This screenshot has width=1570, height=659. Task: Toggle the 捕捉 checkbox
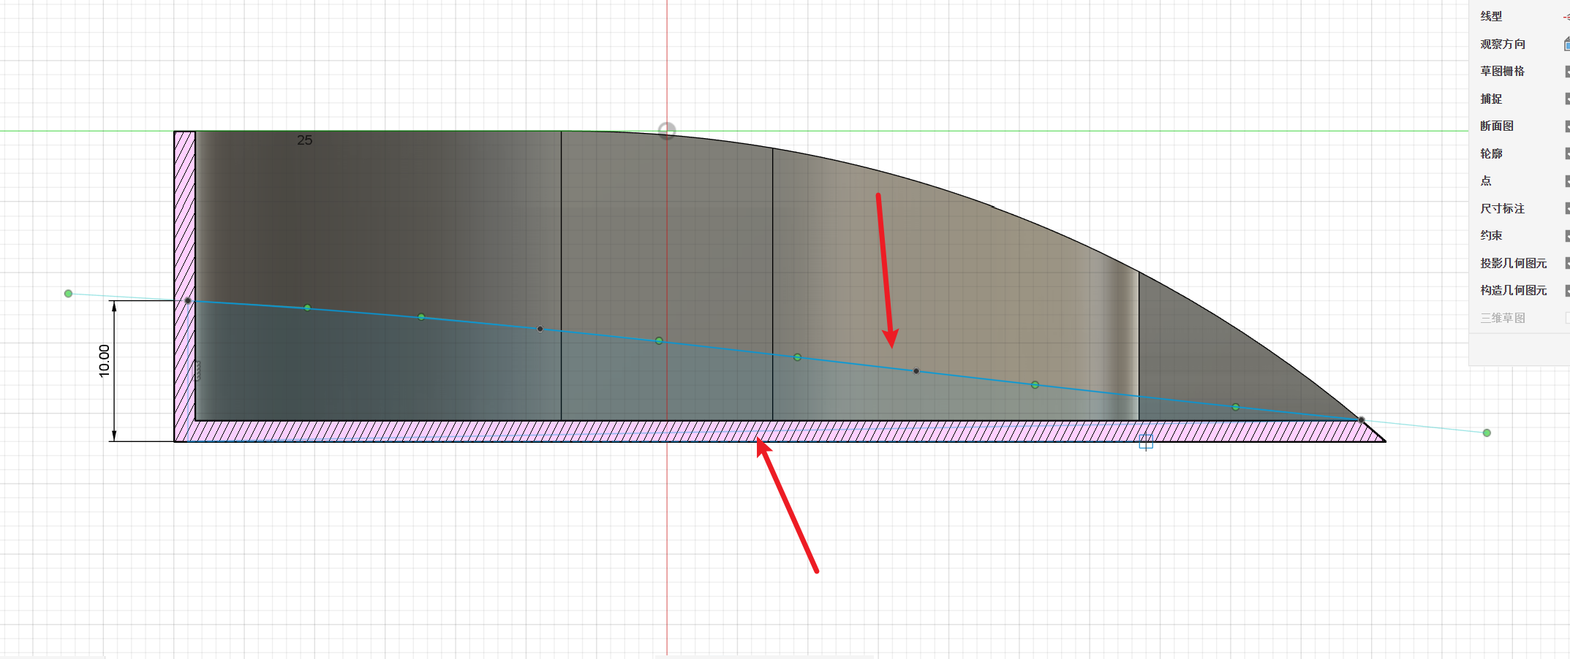click(x=1567, y=99)
